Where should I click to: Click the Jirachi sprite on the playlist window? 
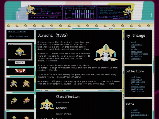(128, 11)
